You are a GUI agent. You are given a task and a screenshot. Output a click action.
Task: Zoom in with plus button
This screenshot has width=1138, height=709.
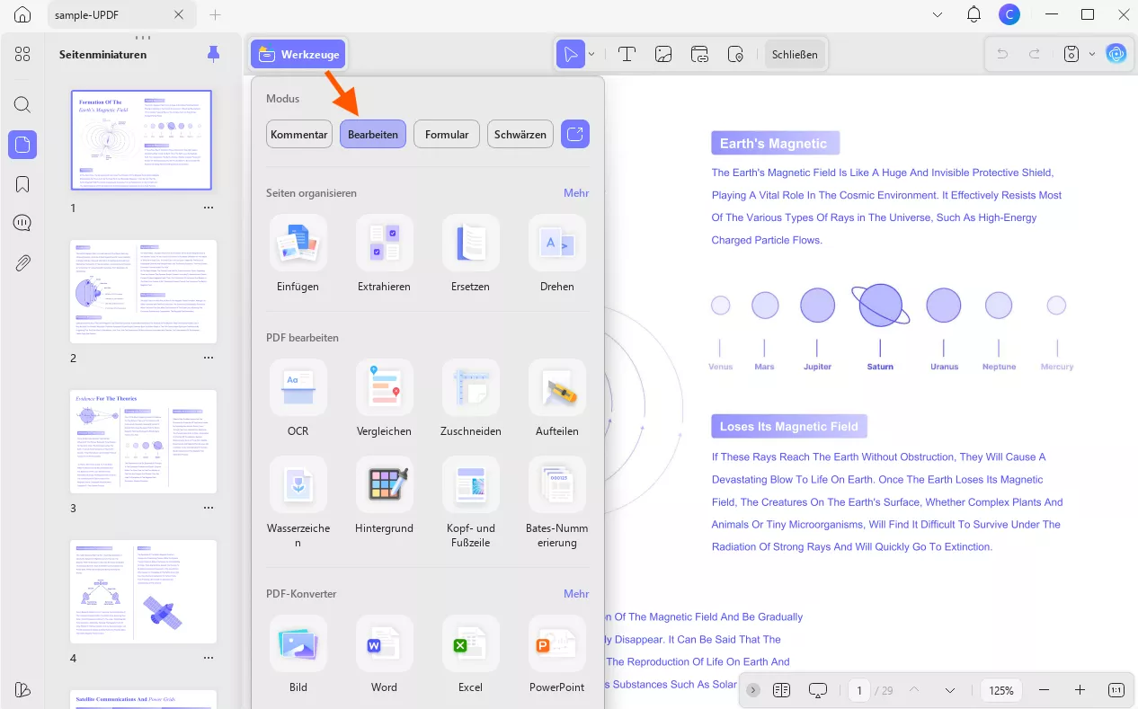tap(1080, 690)
